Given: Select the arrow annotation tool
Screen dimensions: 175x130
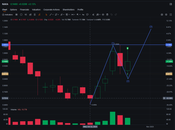Looking at the screenshot, I should [78, 15].
